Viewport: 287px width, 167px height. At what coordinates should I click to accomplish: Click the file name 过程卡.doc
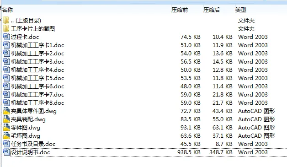coord(25,37)
